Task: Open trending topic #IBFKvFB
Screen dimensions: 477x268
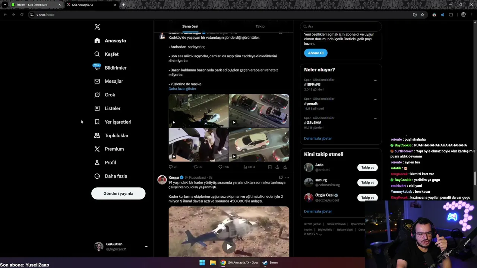Action: [312, 84]
